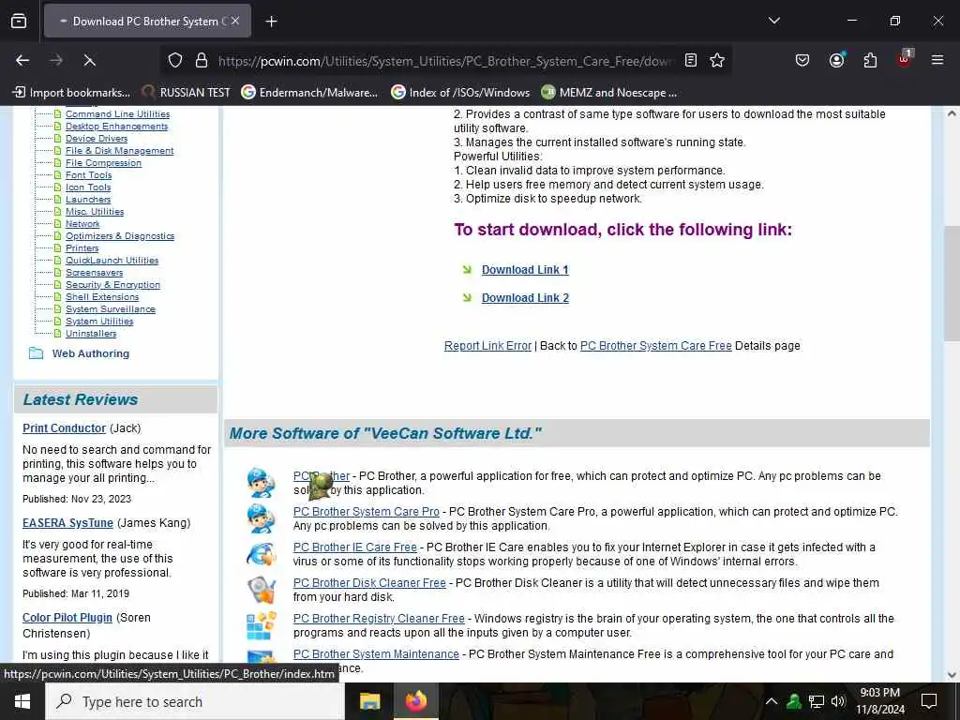Click Report Link Error
960x720 pixels.
pos(487,346)
